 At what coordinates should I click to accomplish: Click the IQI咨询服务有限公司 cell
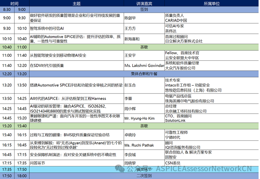tap(211, 145)
